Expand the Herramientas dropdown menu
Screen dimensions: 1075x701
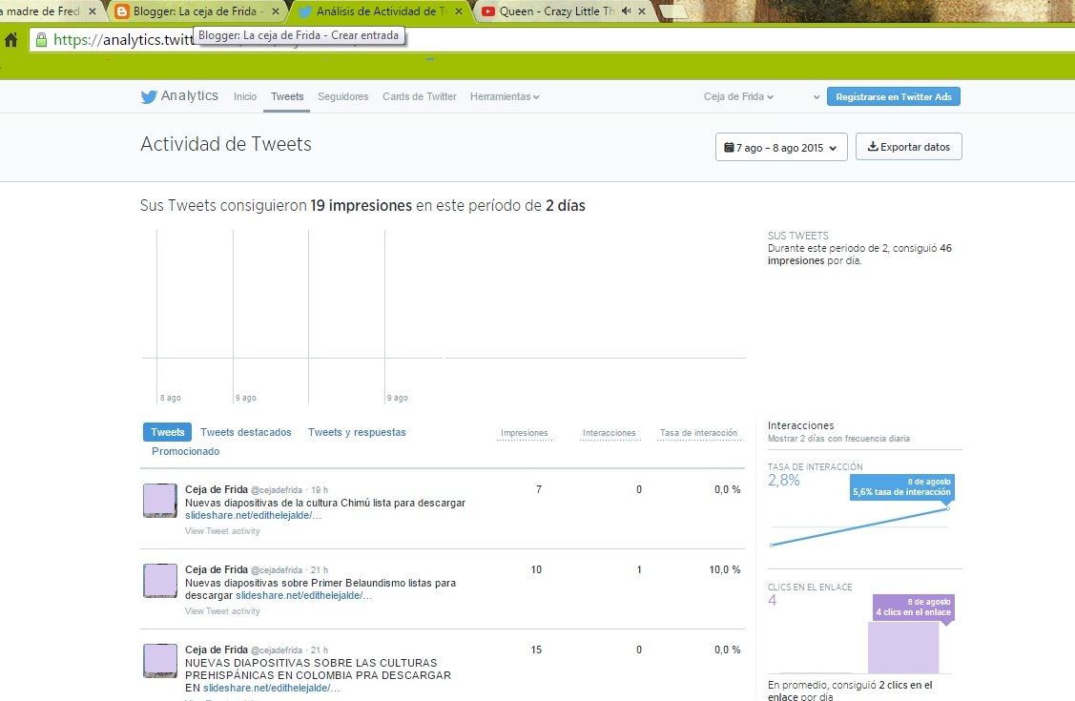pyautogui.click(x=505, y=96)
